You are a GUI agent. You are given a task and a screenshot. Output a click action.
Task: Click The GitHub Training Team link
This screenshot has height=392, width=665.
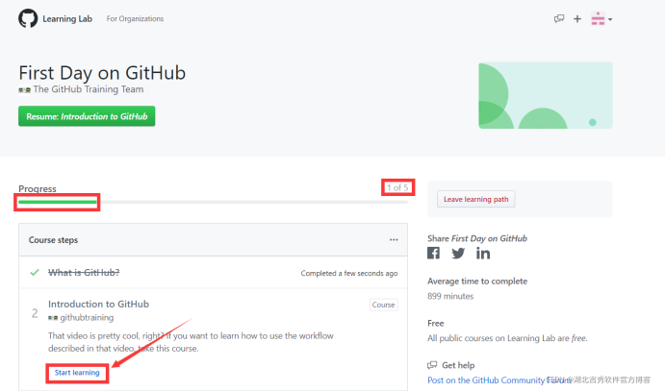[89, 89]
